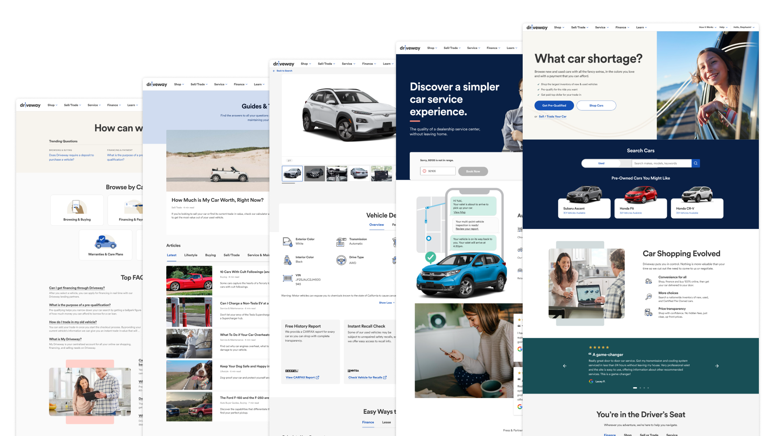Select the 360° view thumbnail
775x436 pixels.
[x=314, y=174]
